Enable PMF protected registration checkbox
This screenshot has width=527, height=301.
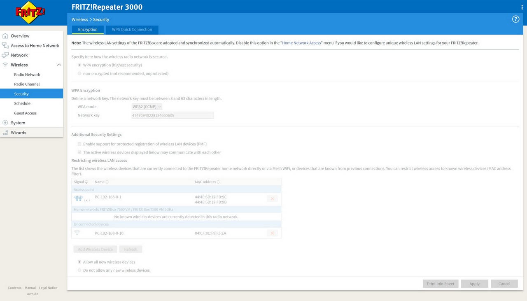pos(79,144)
